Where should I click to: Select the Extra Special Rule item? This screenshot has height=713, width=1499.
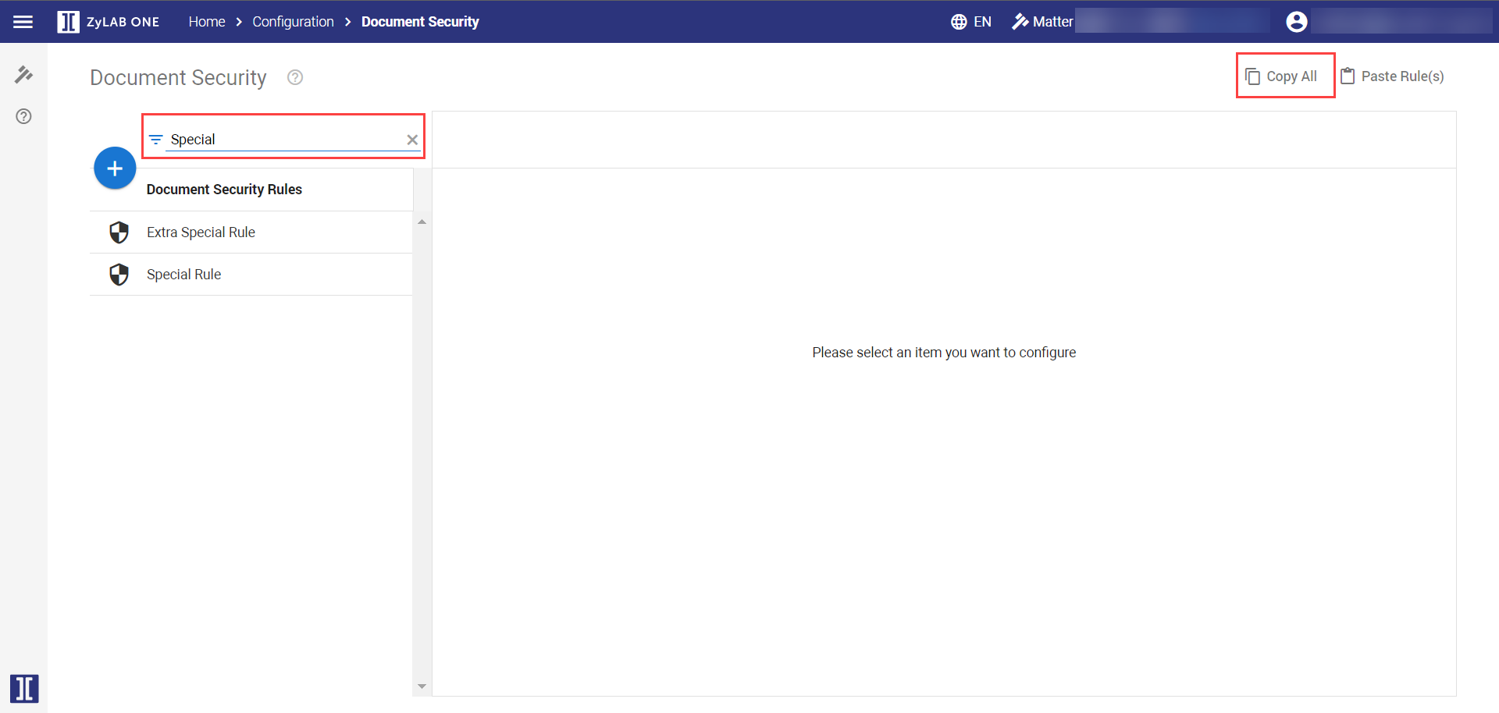pyautogui.click(x=201, y=232)
